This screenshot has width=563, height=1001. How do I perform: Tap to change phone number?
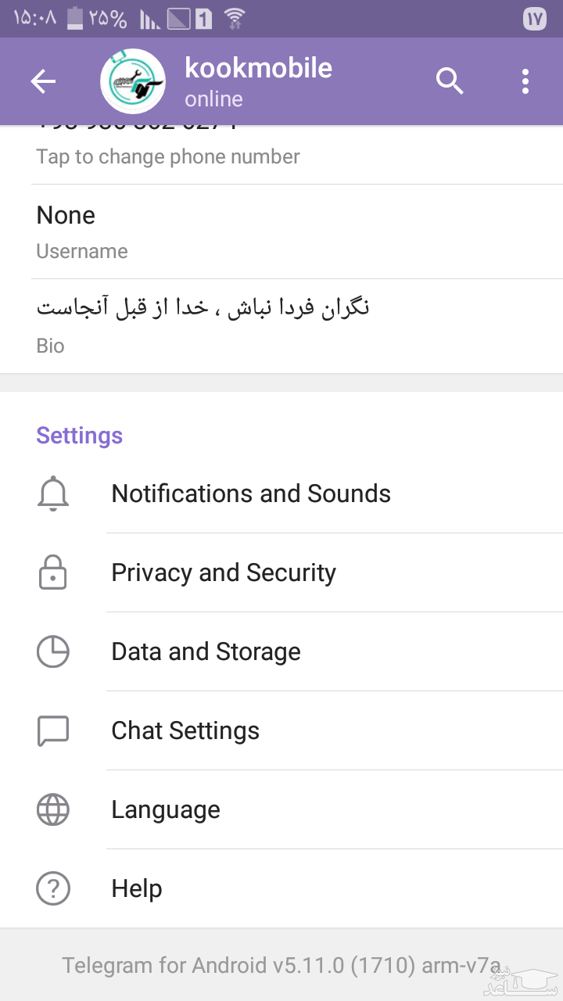[x=168, y=156]
